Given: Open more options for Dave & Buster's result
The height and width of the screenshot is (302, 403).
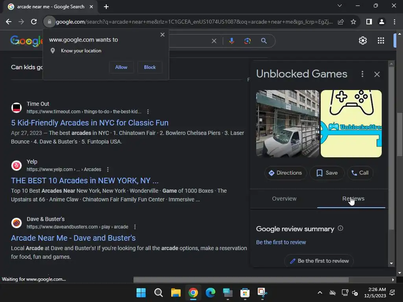Looking at the screenshot, I should pyautogui.click(x=135, y=227).
